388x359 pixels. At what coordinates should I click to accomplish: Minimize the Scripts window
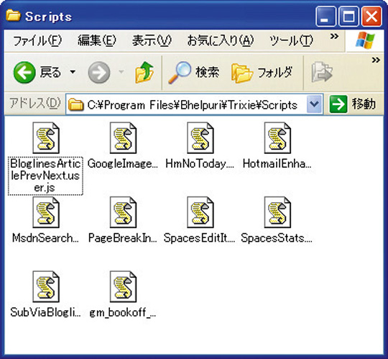(x=326, y=17)
